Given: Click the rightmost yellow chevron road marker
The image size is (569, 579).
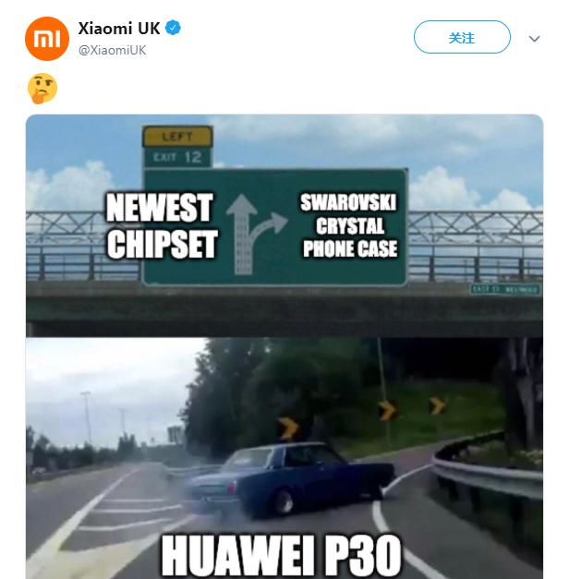Looking at the screenshot, I should tap(437, 405).
